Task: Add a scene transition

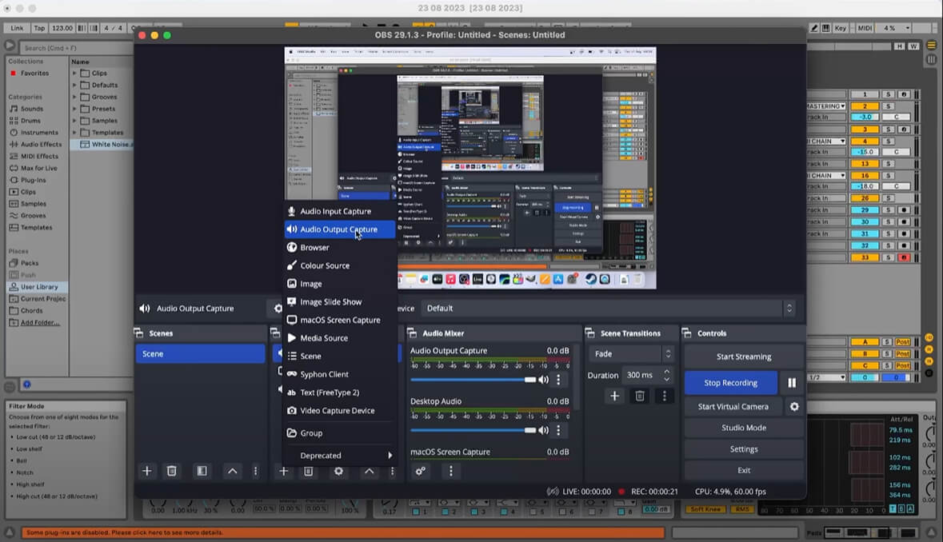Action: (x=614, y=396)
